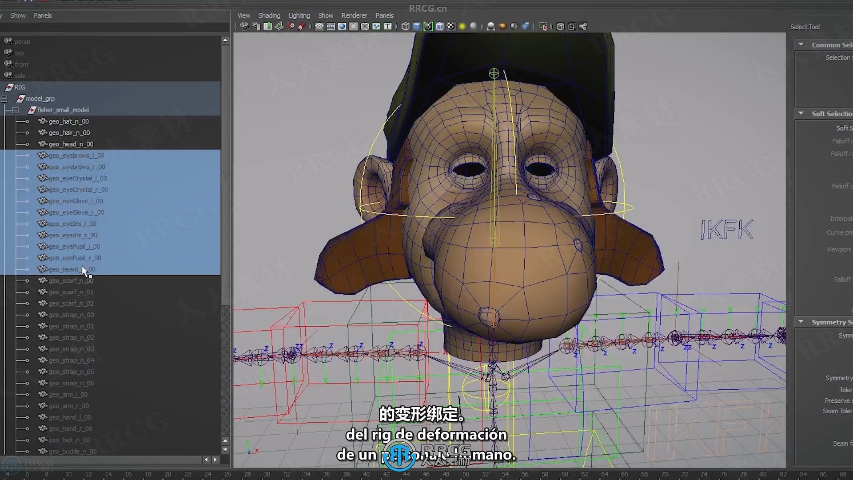This screenshot has width=853, height=480.
Task: Toggle the Field Chart icon
Action: [365, 27]
